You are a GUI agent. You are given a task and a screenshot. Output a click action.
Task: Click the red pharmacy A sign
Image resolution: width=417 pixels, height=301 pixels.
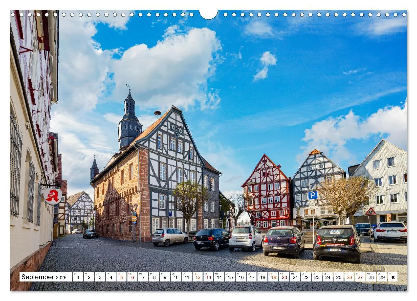[x=53, y=196]
